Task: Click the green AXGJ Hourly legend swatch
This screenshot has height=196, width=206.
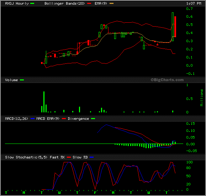Action: (32, 4)
